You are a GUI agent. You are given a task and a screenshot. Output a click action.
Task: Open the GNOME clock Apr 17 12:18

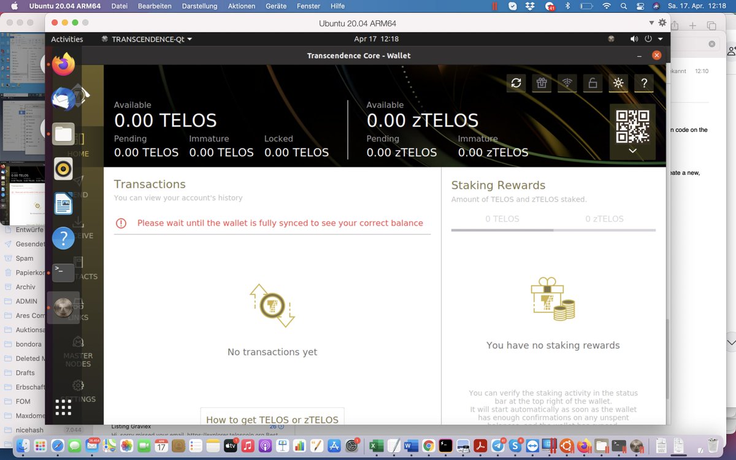[377, 39]
